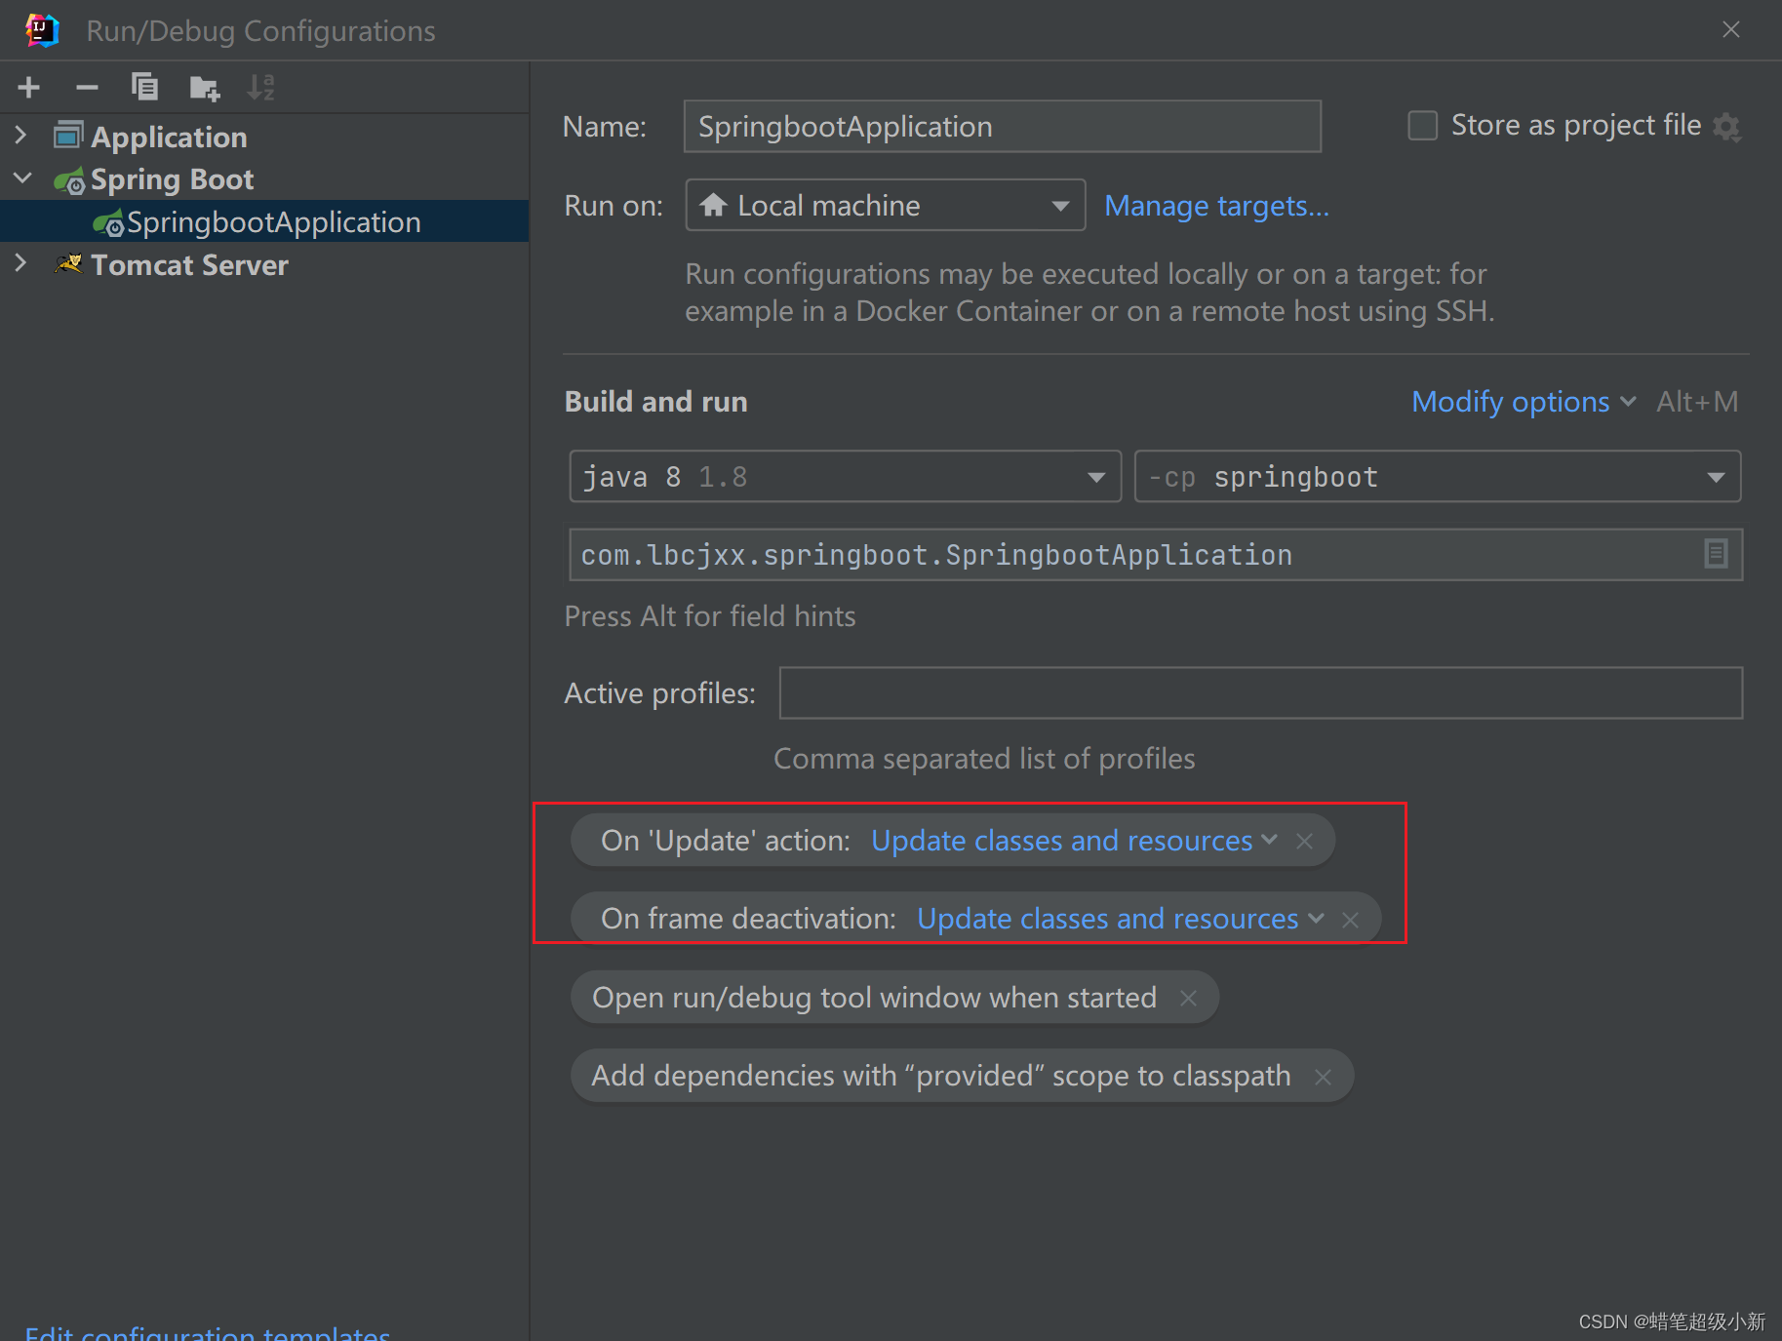Click the main class input field
The image size is (1782, 1341).
coord(1156,554)
